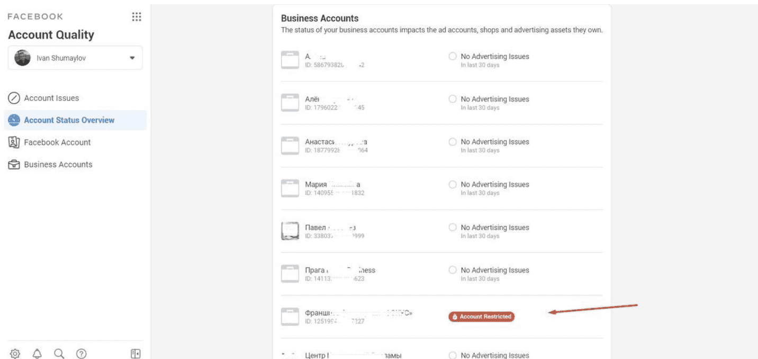Click the ID beginning 33803 under Павел
Screen dimensions: 758x359
[335, 236]
